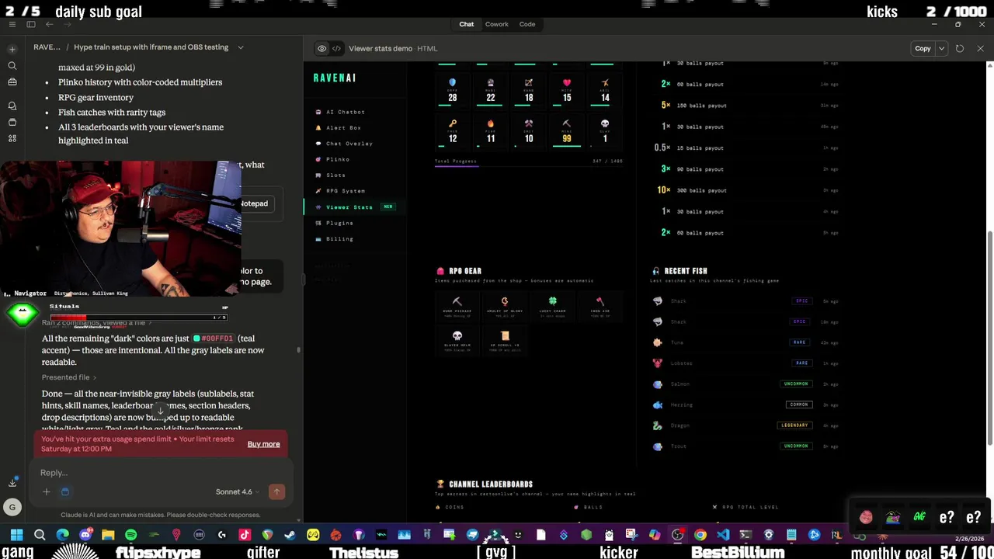Open the hamburger menu in Claude's top bar

[12, 24]
